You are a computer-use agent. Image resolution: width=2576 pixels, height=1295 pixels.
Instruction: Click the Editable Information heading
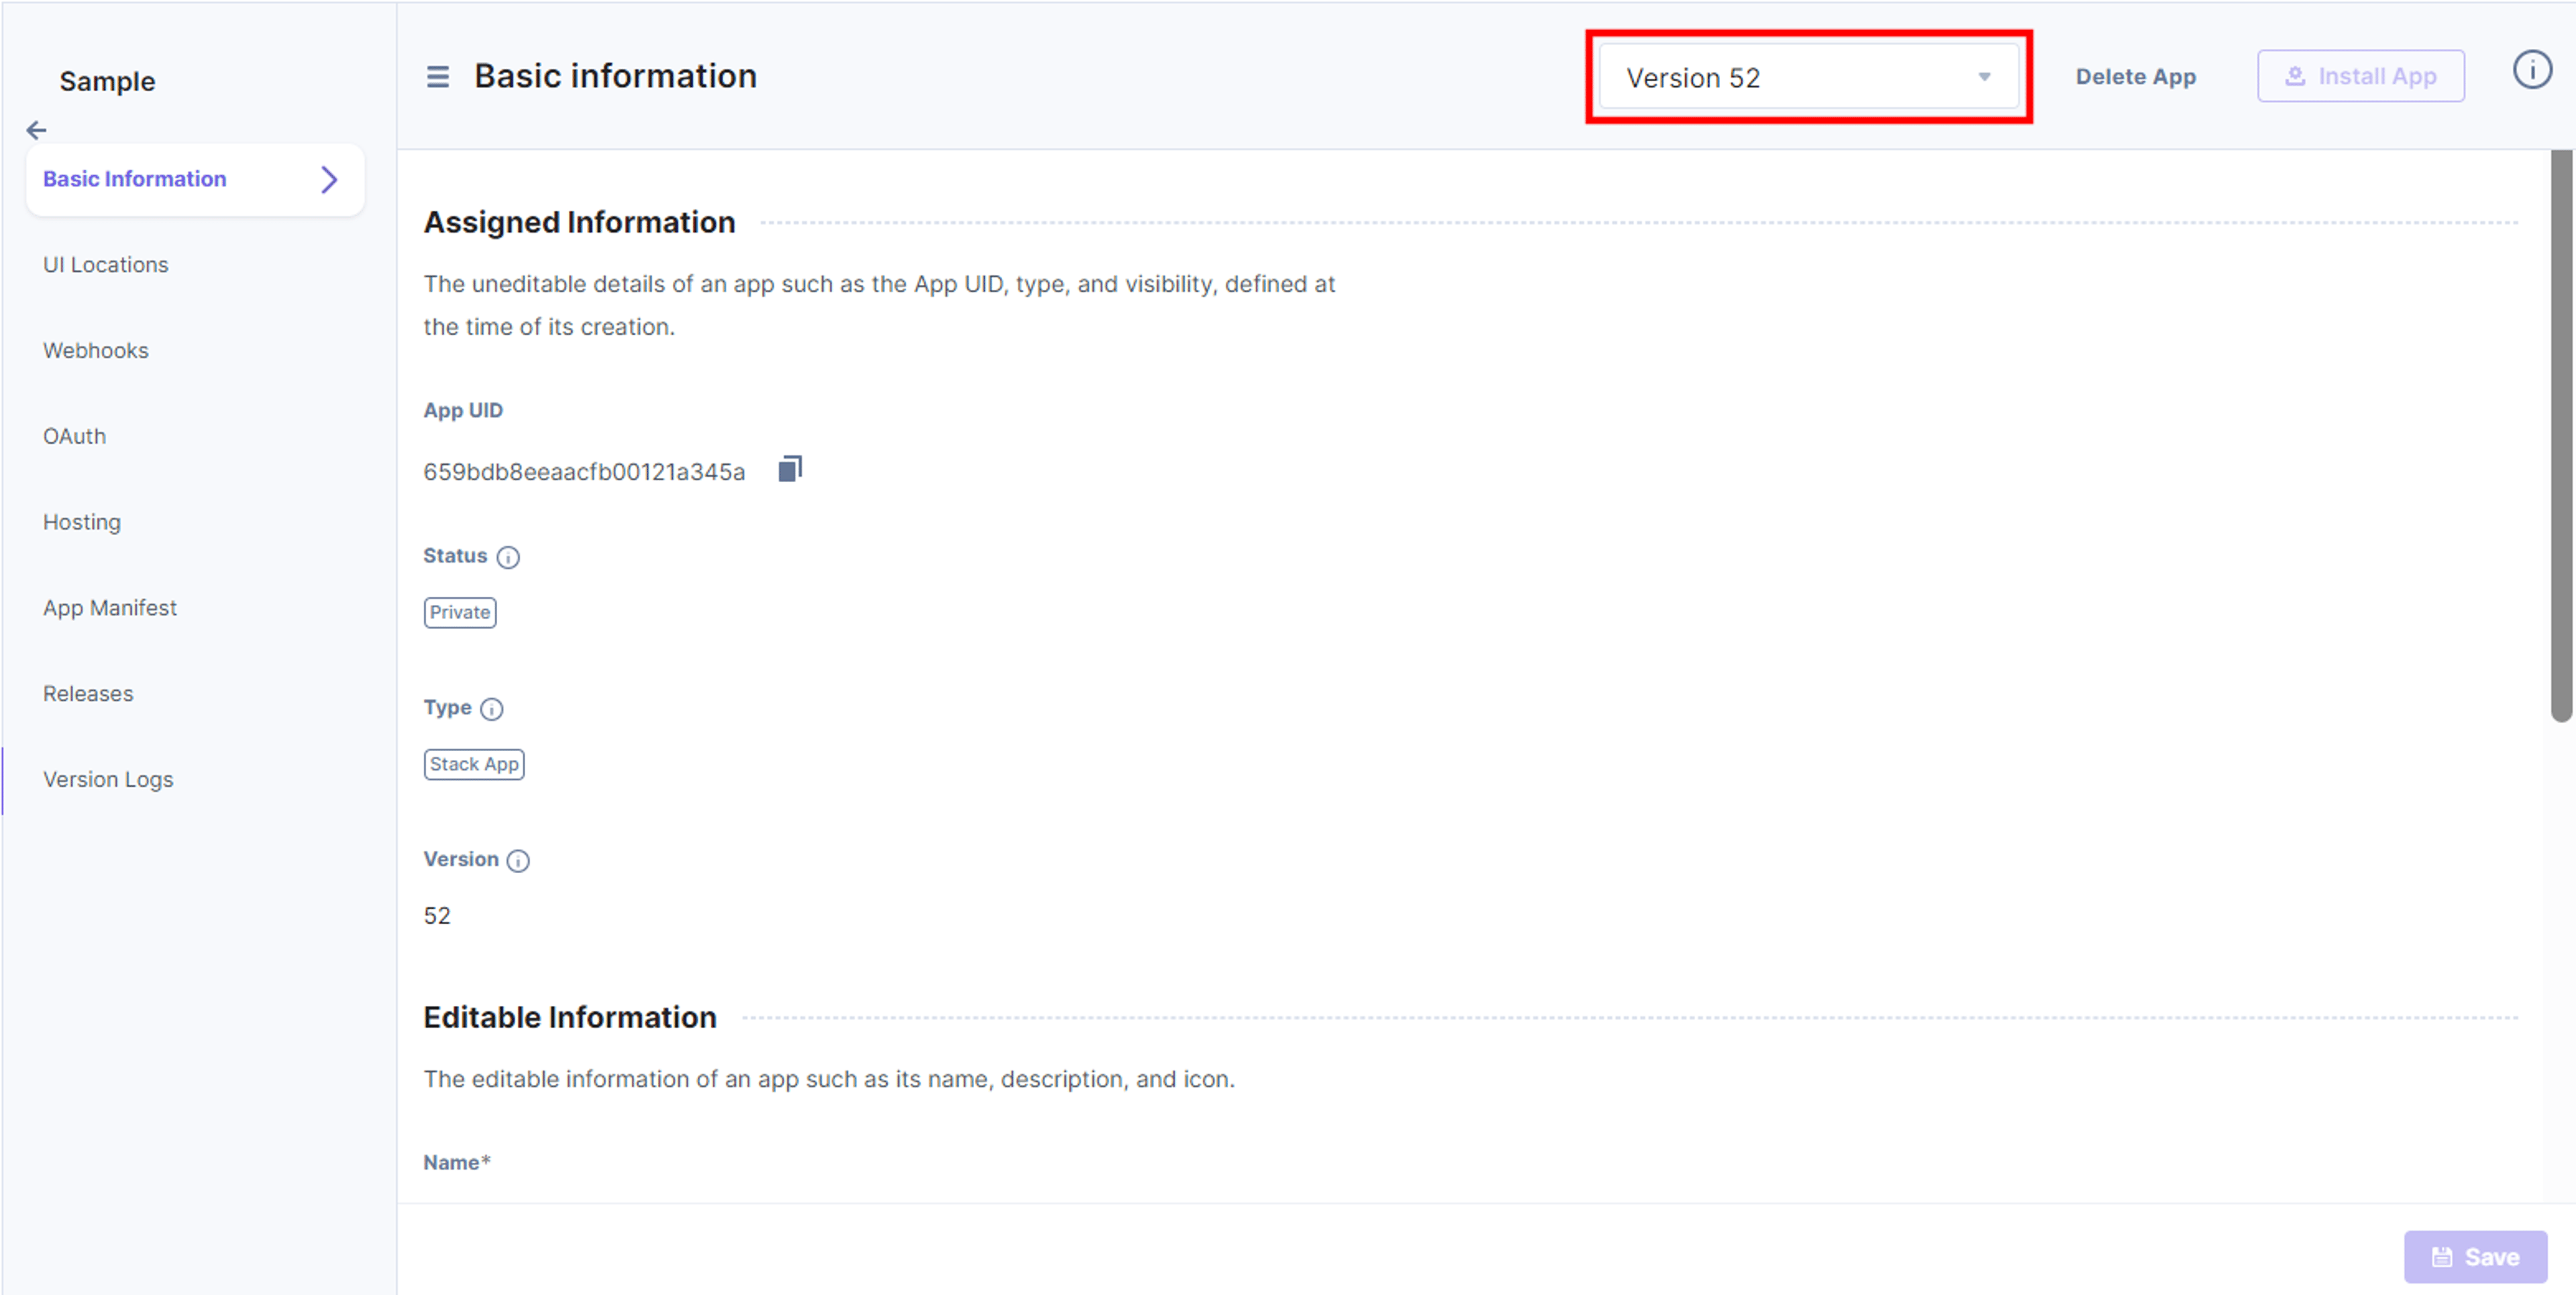pos(570,1017)
